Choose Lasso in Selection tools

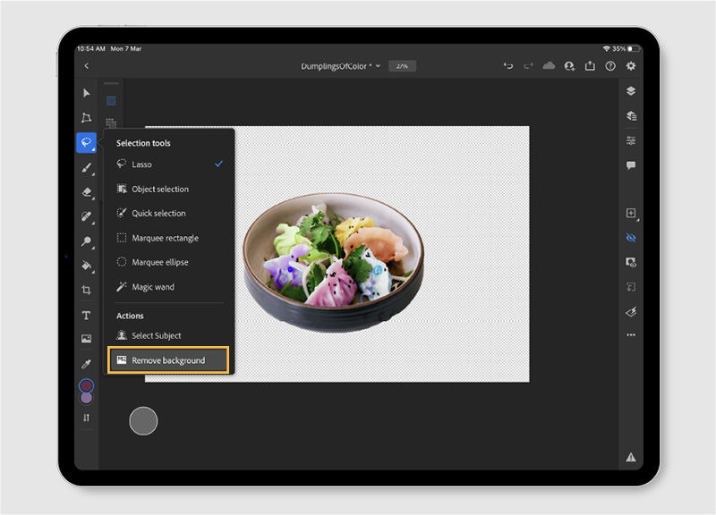(169, 165)
